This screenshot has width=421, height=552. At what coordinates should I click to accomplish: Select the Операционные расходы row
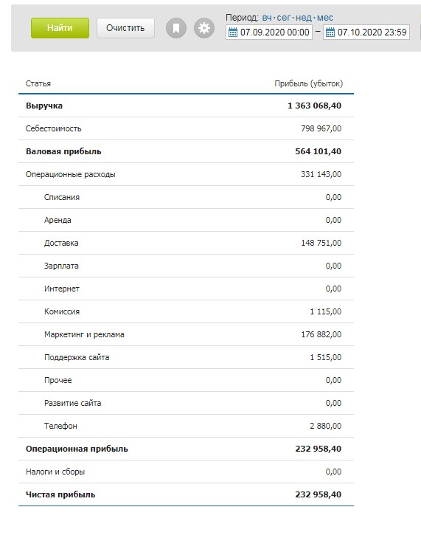[x=186, y=174]
